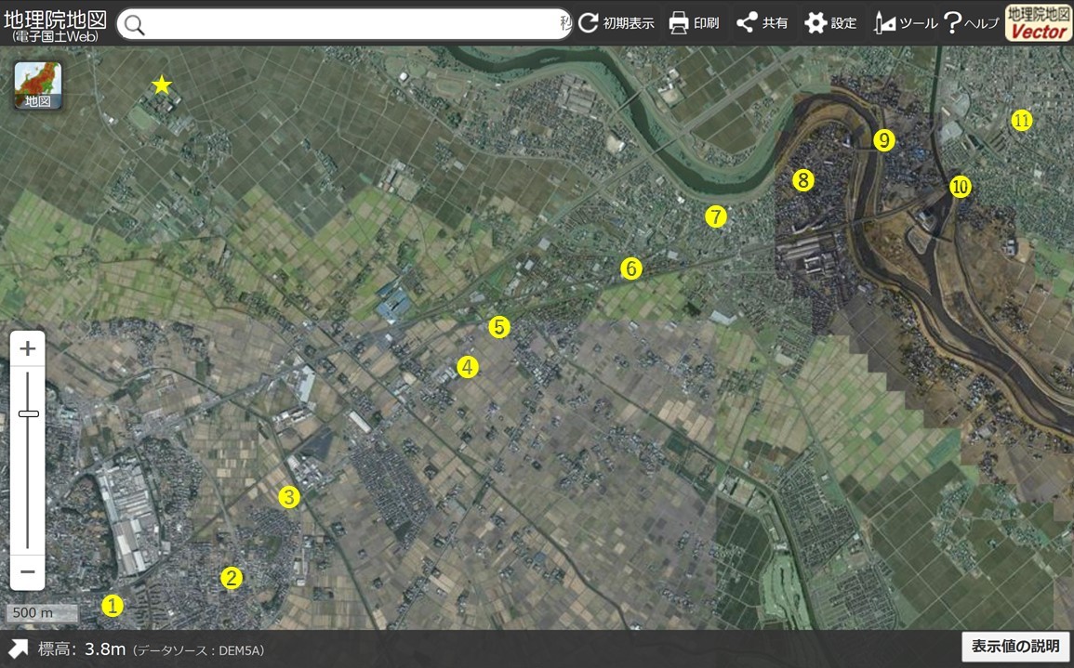This screenshot has width=1074, height=668.
Task: Open the 共有 share menu
Action: 762,23
